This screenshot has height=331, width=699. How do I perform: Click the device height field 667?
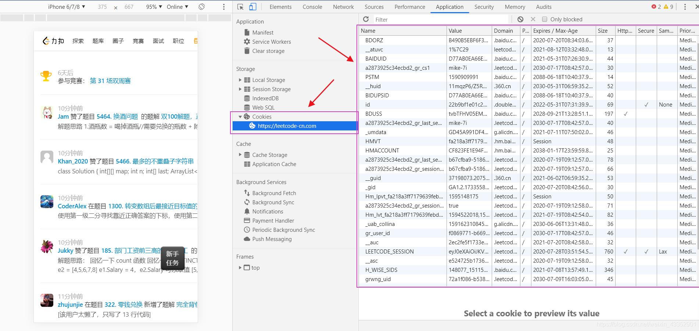pyautogui.click(x=129, y=7)
